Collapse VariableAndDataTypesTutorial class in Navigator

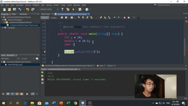[x=2, y=62]
